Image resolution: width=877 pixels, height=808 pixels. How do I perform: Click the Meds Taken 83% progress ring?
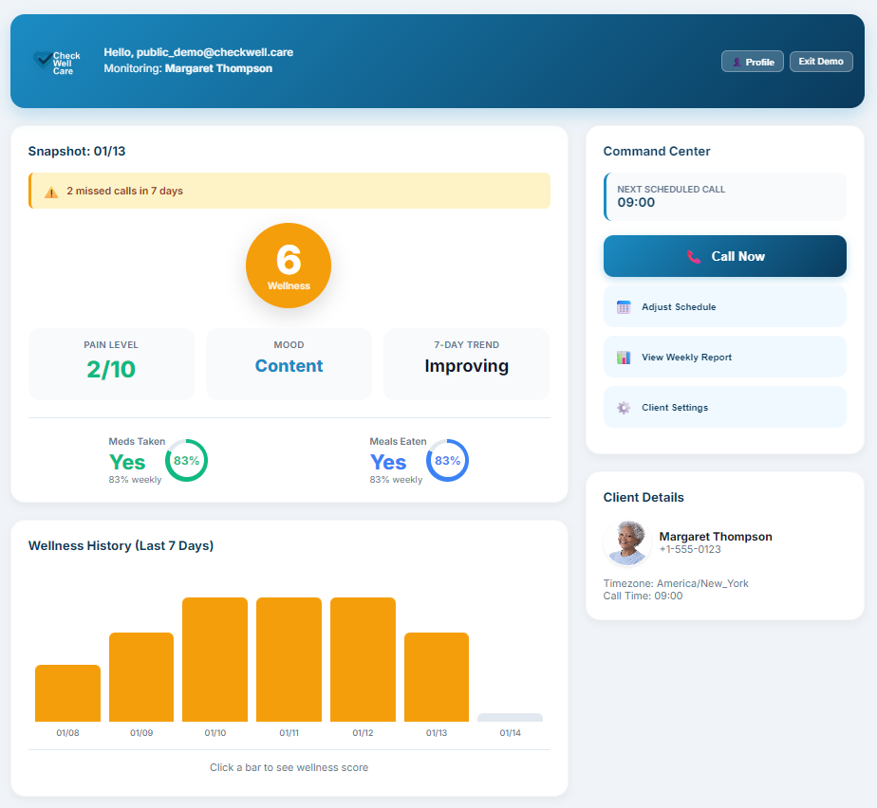pyautogui.click(x=186, y=460)
